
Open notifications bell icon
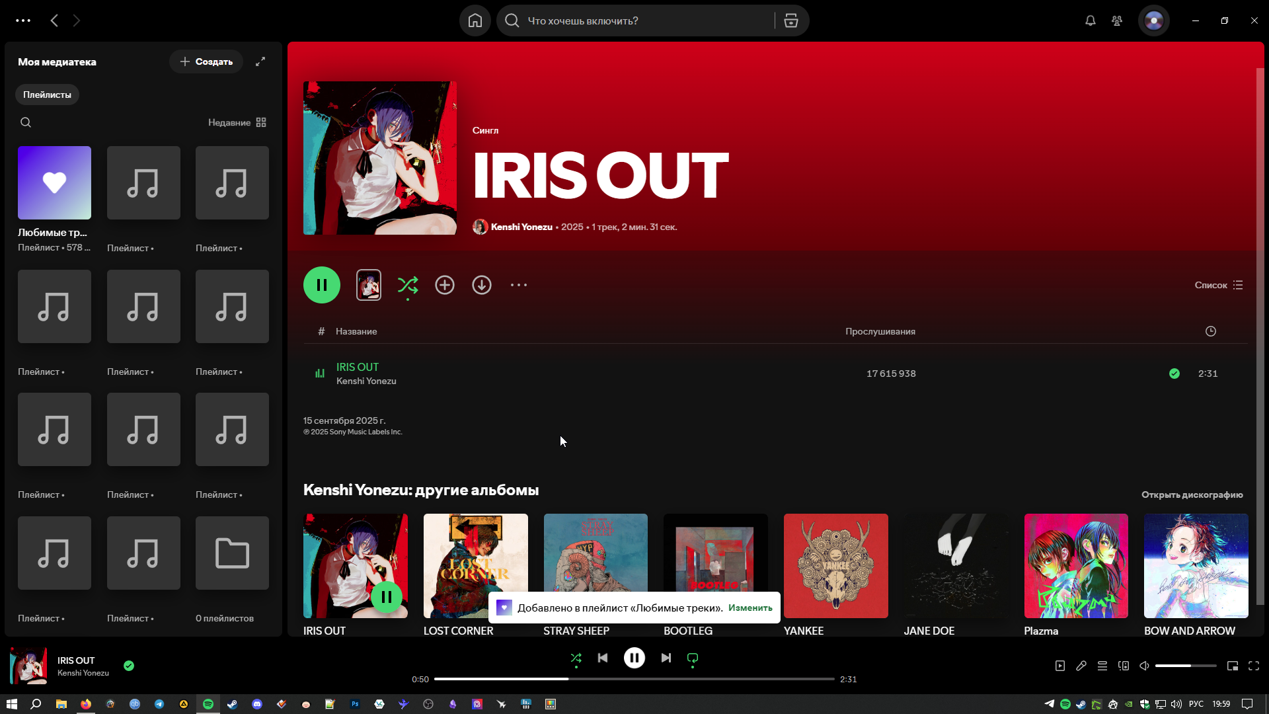1091,20
